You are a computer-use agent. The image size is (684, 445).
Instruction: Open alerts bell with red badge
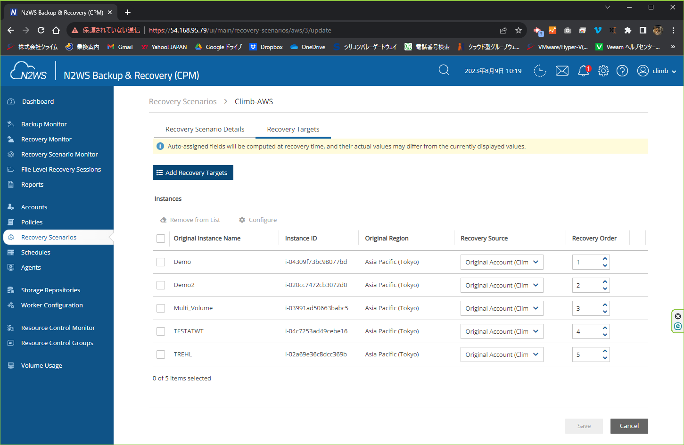[584, 71]
